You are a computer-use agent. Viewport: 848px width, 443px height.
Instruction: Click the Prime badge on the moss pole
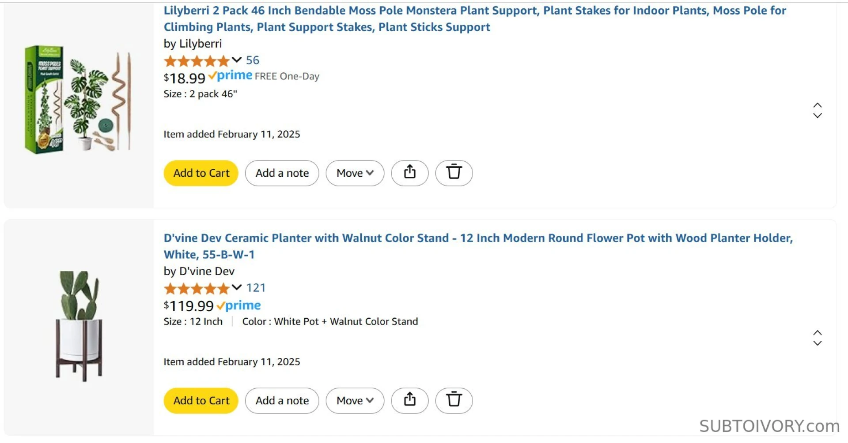pos(230,75)
